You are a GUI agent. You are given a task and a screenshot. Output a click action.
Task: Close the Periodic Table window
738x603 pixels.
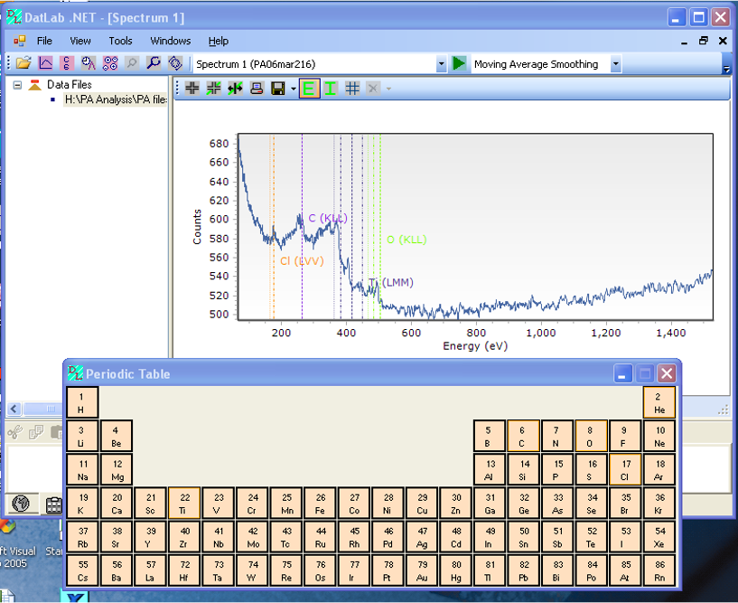pyautogui.click(x=667, y=374)
